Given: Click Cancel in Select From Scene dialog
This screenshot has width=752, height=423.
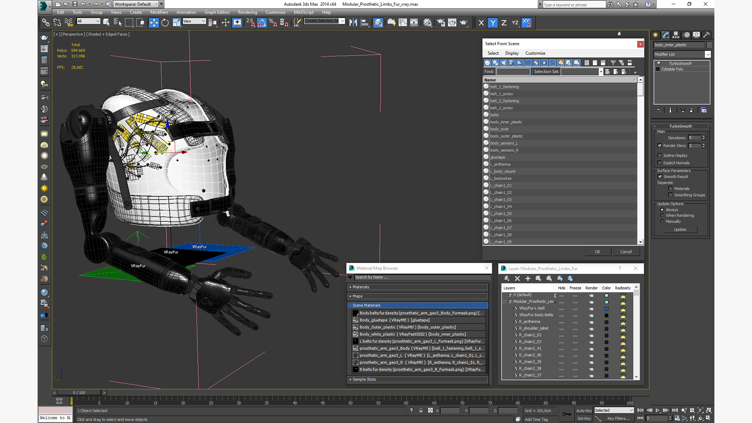Looking at the screenshot, I should click(625, 252).
